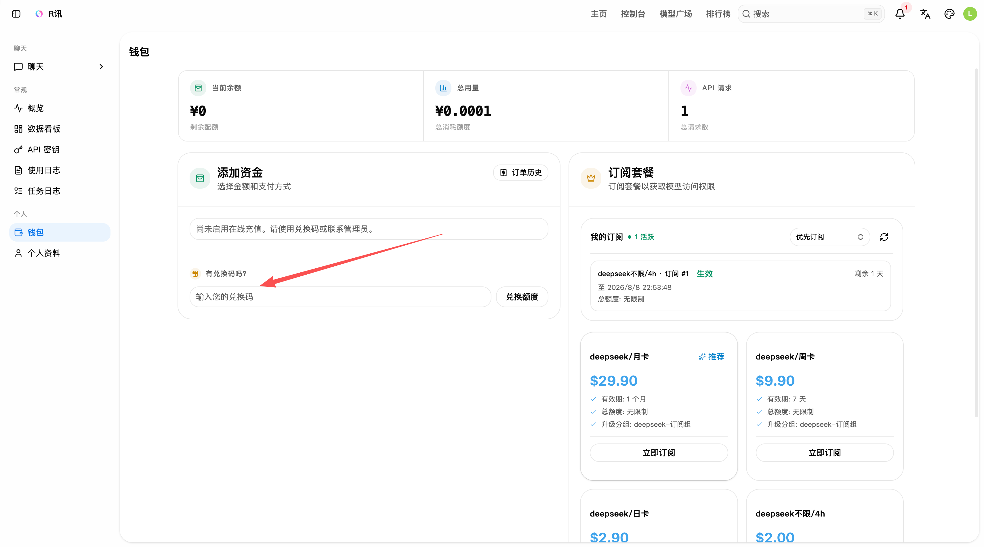Click the redeem code gift icon
This screenshot has height=547, width=984.
point(195,273)
